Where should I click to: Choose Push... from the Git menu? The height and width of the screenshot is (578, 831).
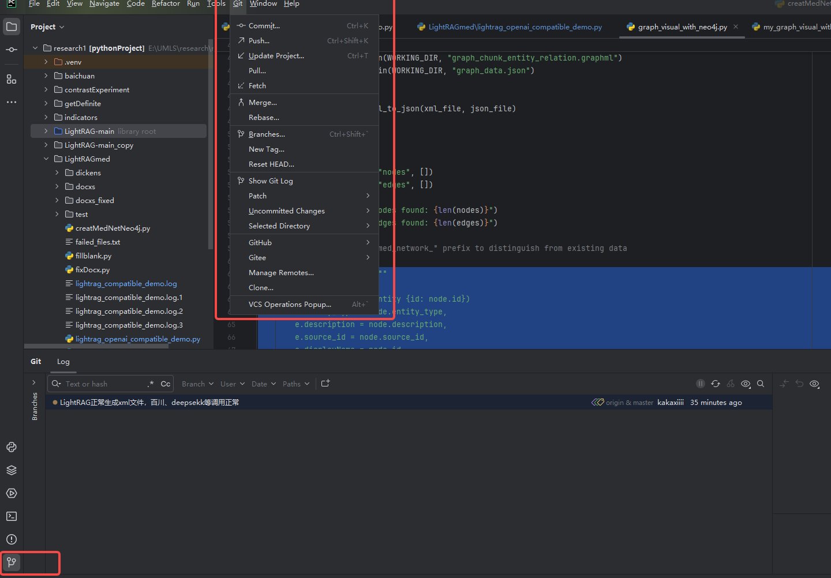[304, 41]
